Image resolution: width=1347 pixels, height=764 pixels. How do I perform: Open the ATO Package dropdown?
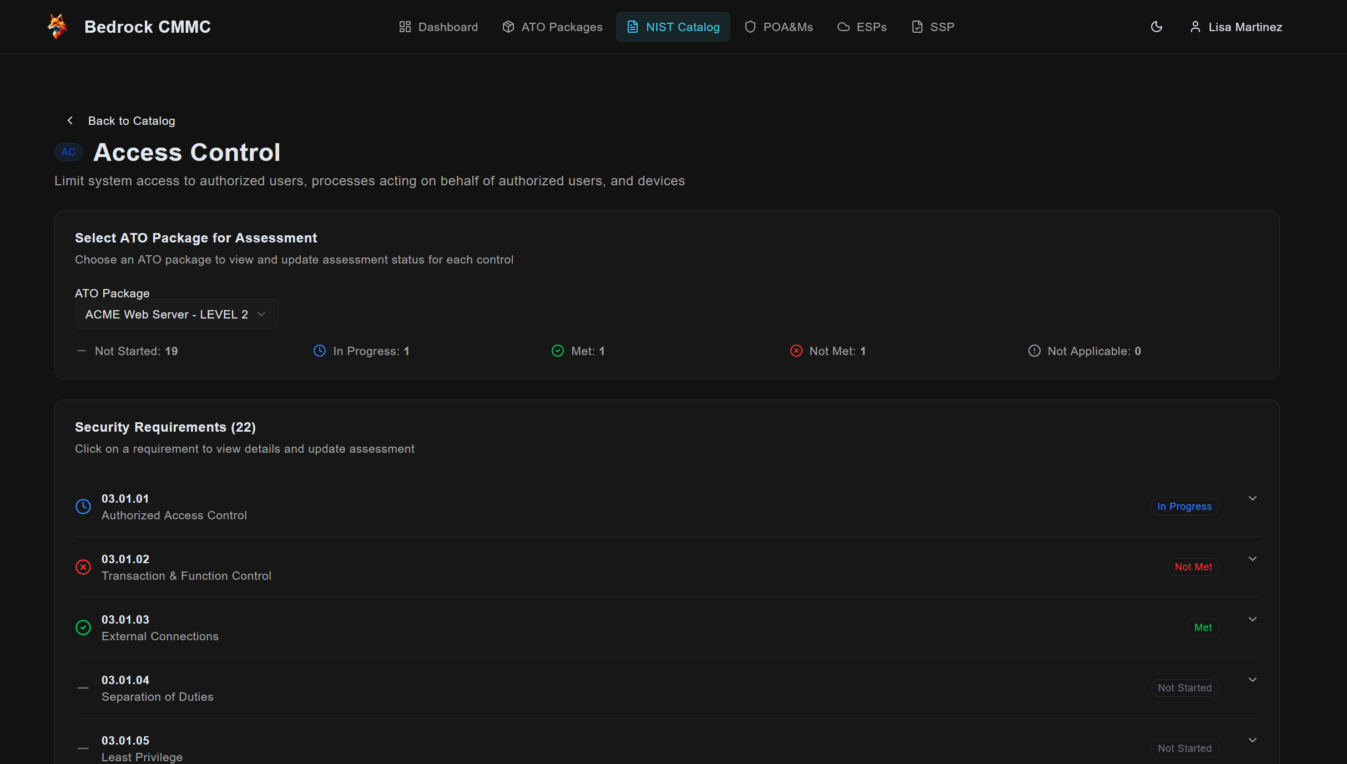pyautogui.click(x=176, y=315)
